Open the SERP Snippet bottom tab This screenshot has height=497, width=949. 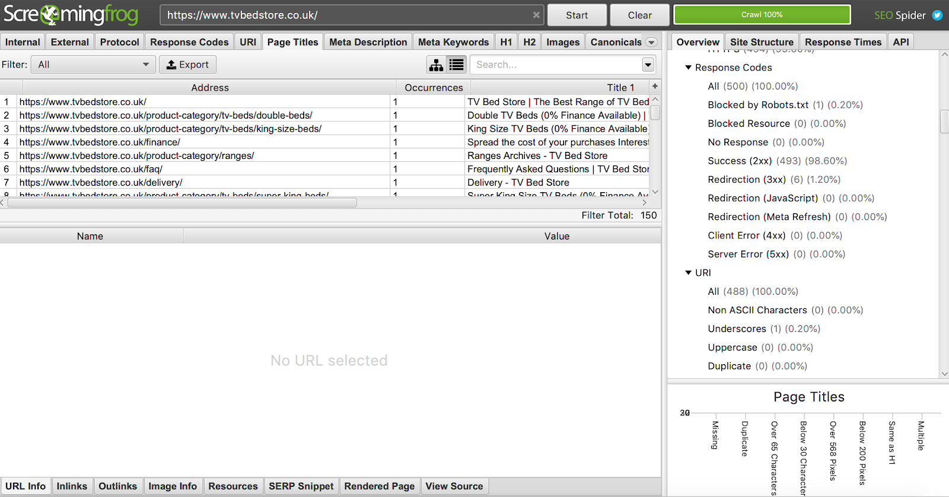301,486
